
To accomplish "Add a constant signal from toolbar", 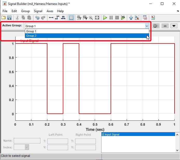I will coord(51,18).
